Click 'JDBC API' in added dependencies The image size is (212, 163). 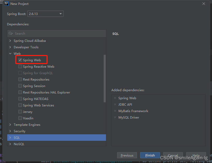pyautogui.click(x=125, y=105)
